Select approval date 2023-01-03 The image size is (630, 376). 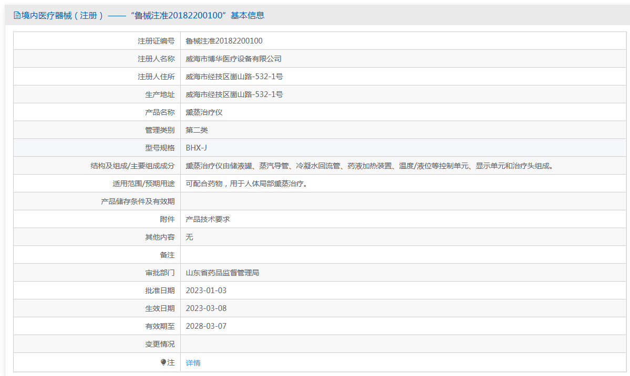tap(206, 291)
